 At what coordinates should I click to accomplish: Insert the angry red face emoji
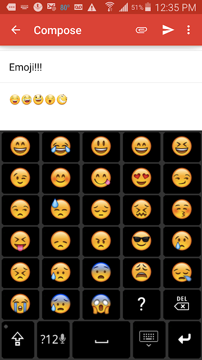(x=101, y=241)
